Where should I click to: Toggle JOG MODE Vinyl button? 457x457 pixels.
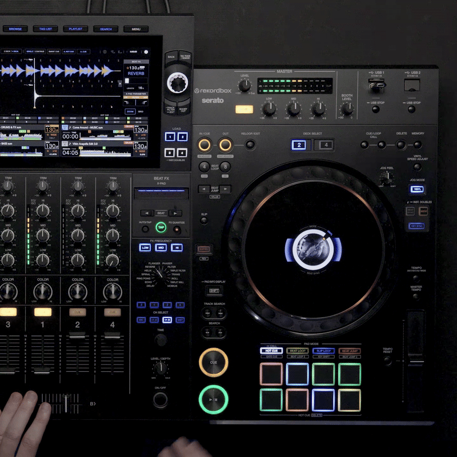(x=417, y=190)
